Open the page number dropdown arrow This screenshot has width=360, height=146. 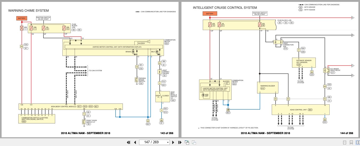(x=168, y=142)
